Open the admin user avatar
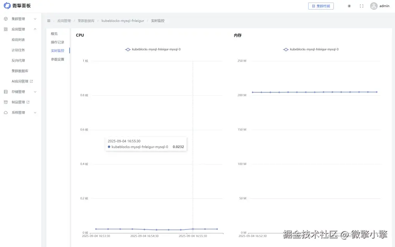Image resolution: width=395 pixels, height=247 pixels. click(x=373, y=6)
